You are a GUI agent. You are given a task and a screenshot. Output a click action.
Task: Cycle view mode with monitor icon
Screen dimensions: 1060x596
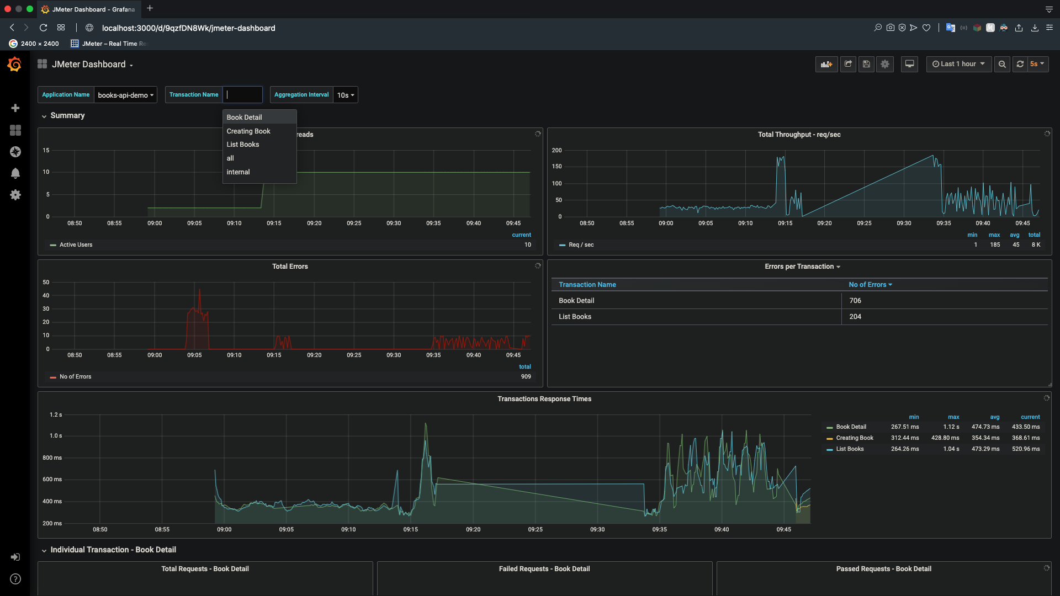pos(909,64)
